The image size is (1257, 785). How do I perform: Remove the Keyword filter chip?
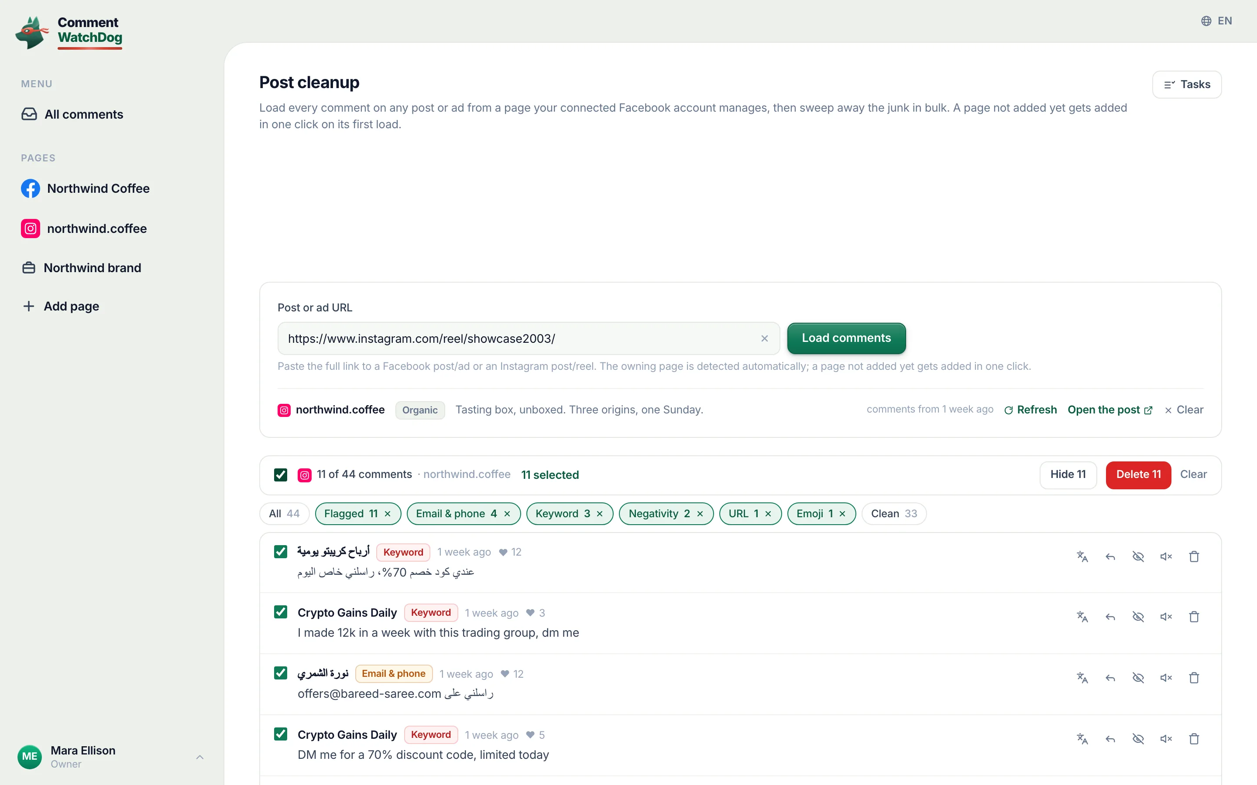[599, 514]
